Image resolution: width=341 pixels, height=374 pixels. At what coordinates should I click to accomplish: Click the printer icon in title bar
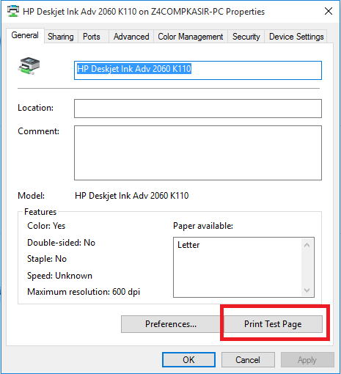(13, 11)
